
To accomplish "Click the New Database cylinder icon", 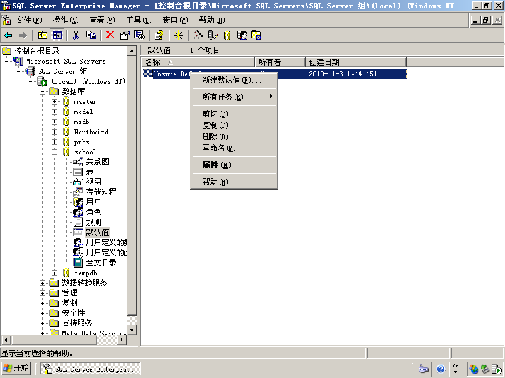I will coord(227,35).
